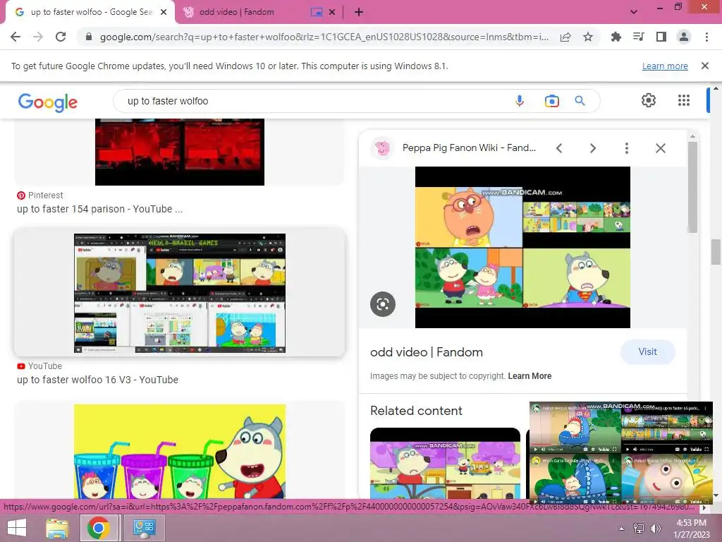722x542 pixels.
Task: Show hidden system tray icons
Action: (621, 529)
